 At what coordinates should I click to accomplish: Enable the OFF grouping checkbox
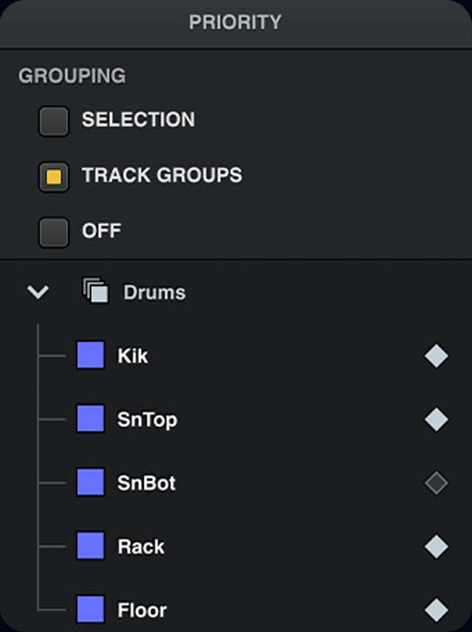click(x=54, y=232)
